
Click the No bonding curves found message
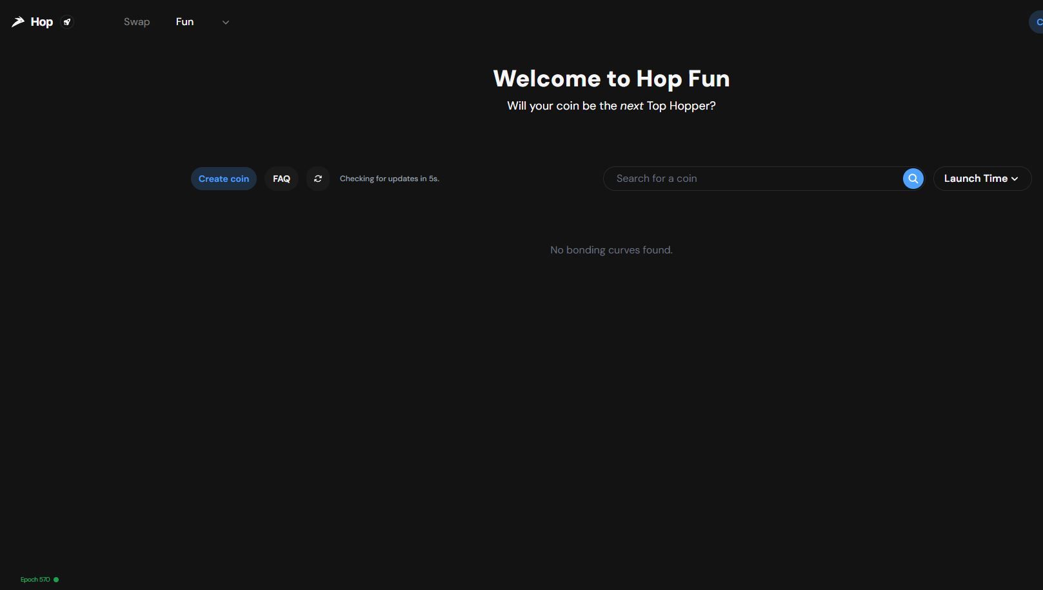pyautogui.click(x=611, y=250)
